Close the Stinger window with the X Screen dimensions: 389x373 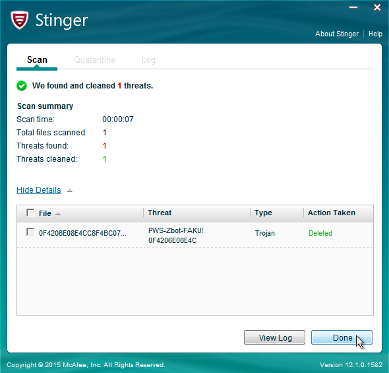[x=377, y=7]
